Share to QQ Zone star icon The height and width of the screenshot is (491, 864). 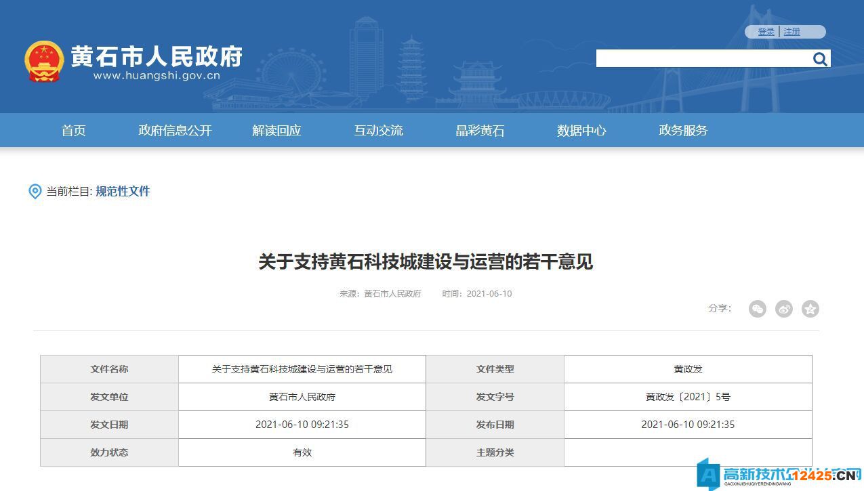[810, 309]
